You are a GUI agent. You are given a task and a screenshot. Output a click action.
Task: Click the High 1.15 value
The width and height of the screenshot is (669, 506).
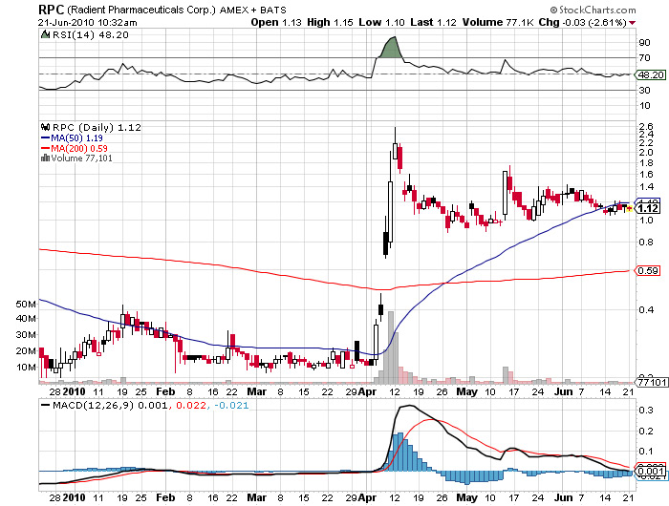coord(331,23)
